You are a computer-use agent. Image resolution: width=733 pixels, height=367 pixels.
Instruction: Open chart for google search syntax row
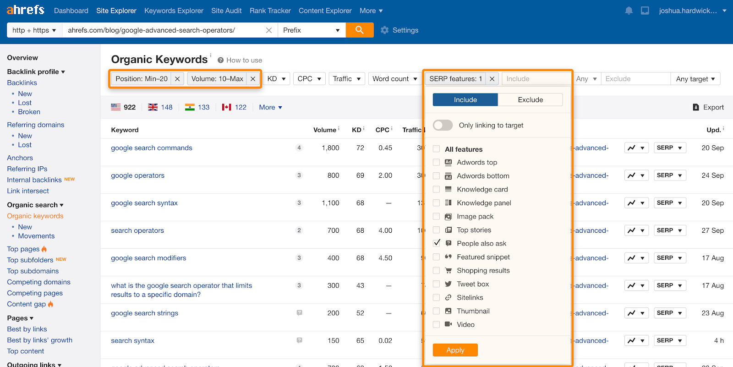tap(636, 203)
